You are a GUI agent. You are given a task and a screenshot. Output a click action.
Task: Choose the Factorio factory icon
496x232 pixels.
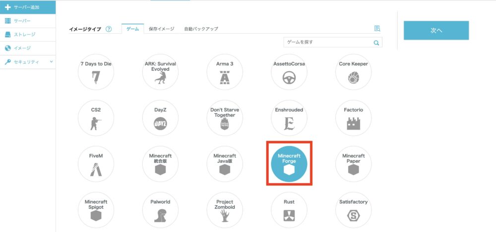click(x=353, y=123)
